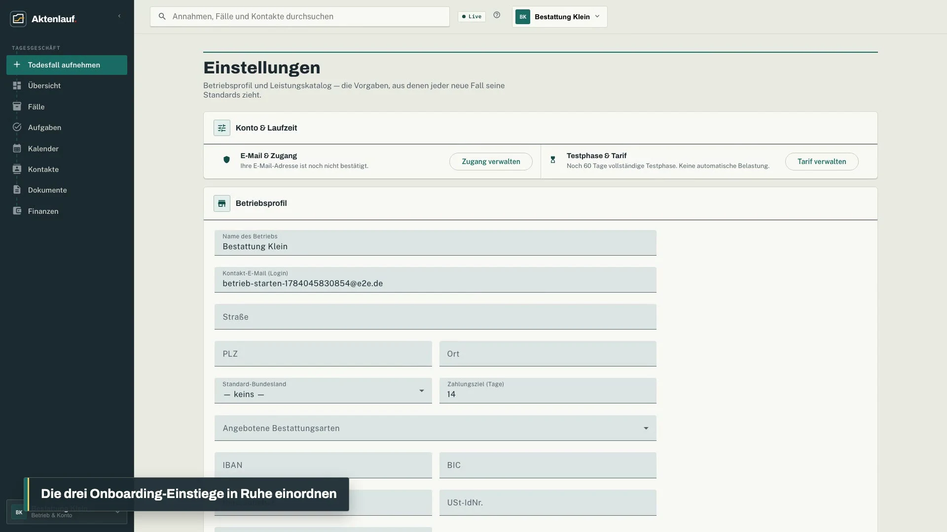Click text 'Noch 60 Tage vollständige Testphase'
Viewport: 947px width, 532px height.
[621, 166]
